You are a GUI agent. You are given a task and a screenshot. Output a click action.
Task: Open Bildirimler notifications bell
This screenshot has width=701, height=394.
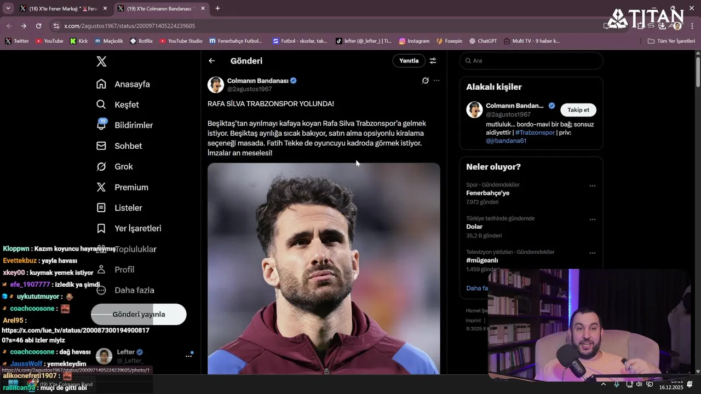coord(101,125)
